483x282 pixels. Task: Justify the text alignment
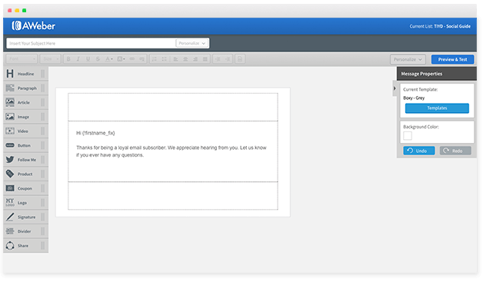(x=205, y=59)
